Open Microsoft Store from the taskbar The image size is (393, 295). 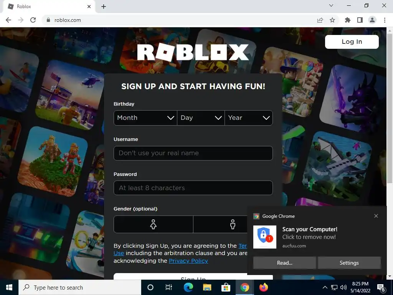[x=226, y=287]
